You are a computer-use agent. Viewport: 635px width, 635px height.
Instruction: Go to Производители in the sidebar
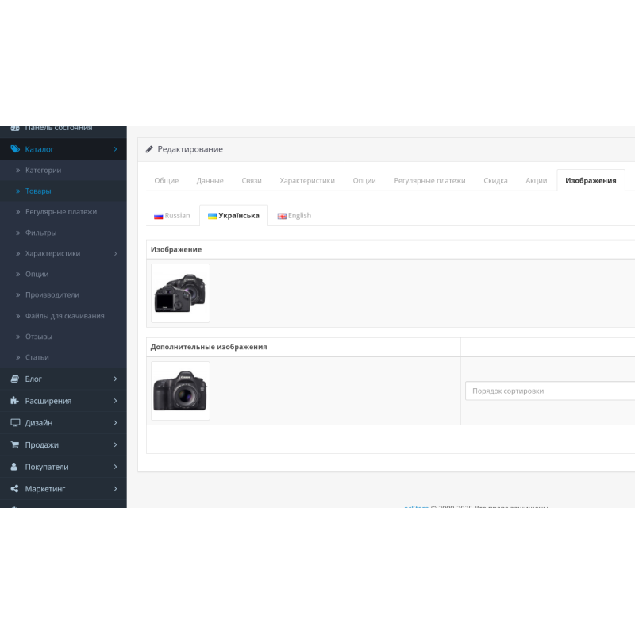pos(52,295)
